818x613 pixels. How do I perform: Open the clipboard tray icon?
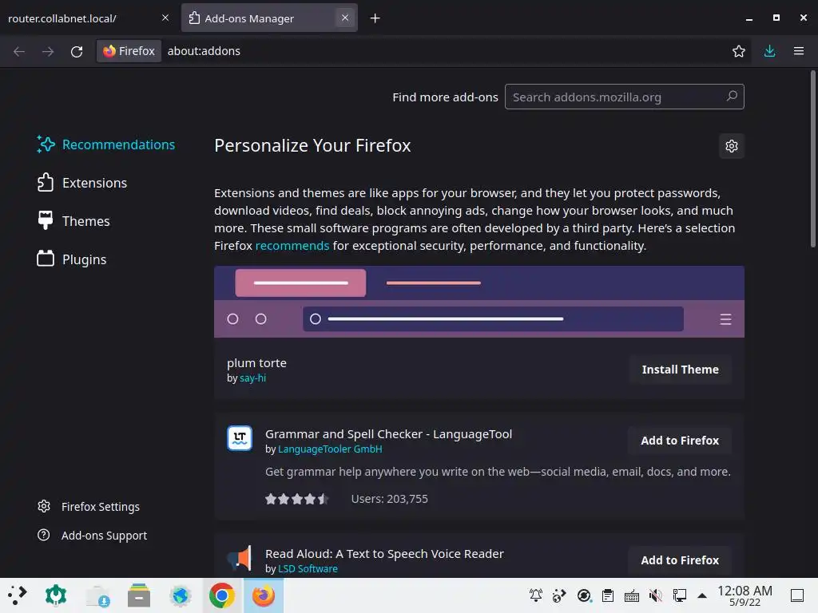point(608,595)
